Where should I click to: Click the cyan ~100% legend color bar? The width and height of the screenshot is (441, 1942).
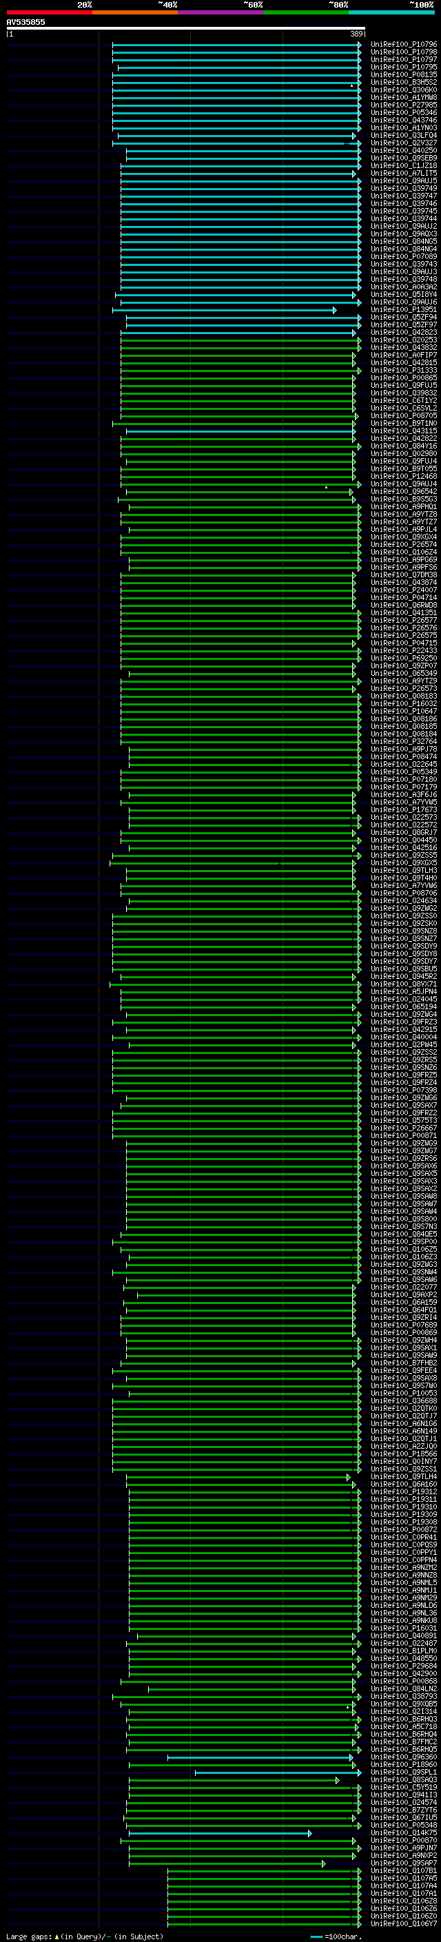pyautogui.click(x=392, y=12)
